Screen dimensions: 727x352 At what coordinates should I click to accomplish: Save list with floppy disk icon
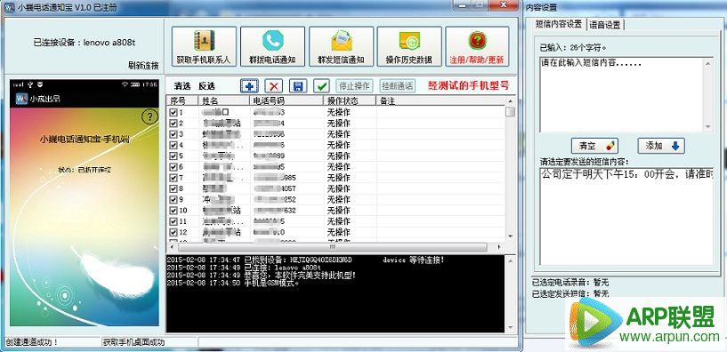(298, 85)
